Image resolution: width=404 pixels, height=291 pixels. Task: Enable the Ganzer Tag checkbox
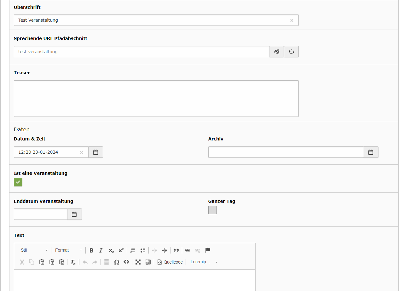click(212, 210)
